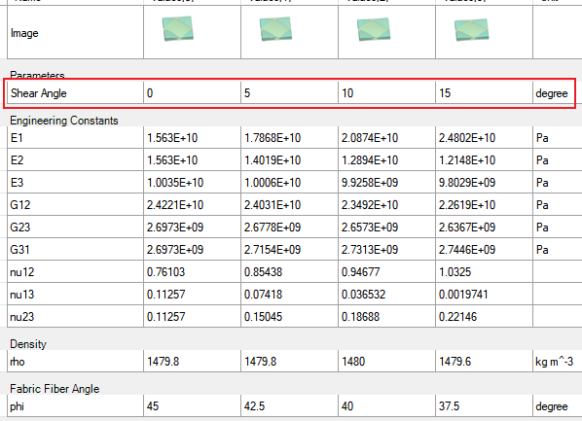
Task: Click the G31 row label
Action: click(20, 249)
